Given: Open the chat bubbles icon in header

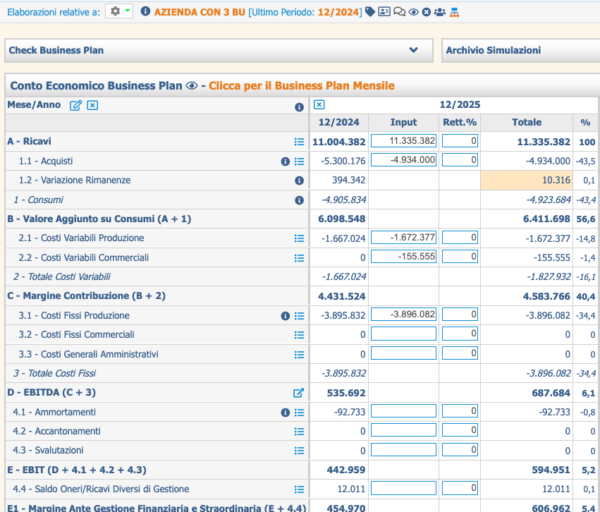Looking at the screenshot, I should pos(399,12).
